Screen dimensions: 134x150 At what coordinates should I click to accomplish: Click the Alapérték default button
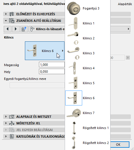(125, 4)
